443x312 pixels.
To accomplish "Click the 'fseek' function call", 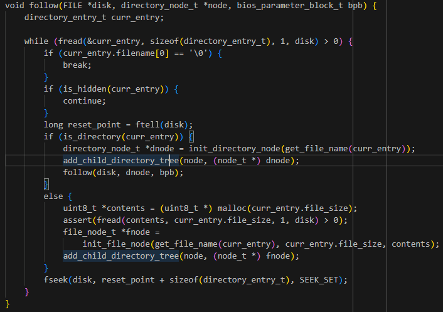I will point(56,280).
